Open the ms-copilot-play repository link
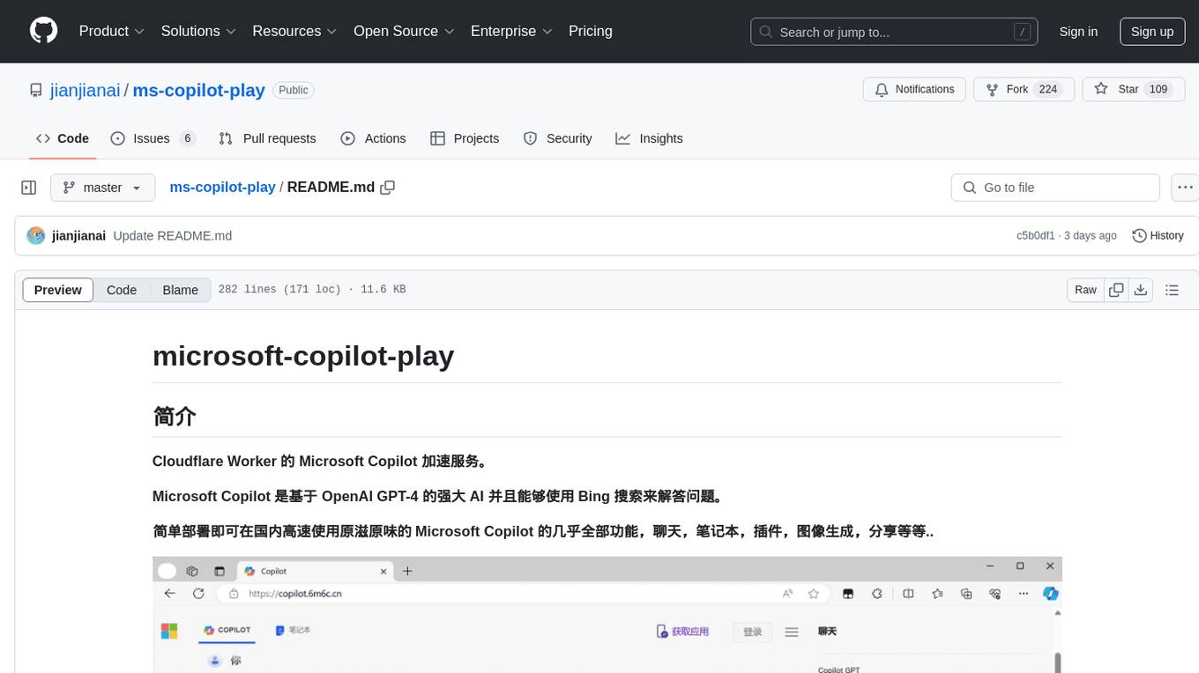 [198, 90]
